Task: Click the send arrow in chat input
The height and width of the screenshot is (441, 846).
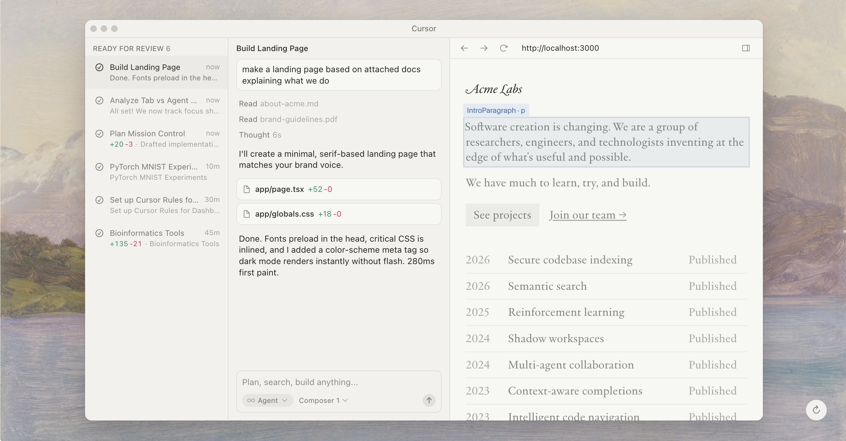Action: click(x=429, y=400)
